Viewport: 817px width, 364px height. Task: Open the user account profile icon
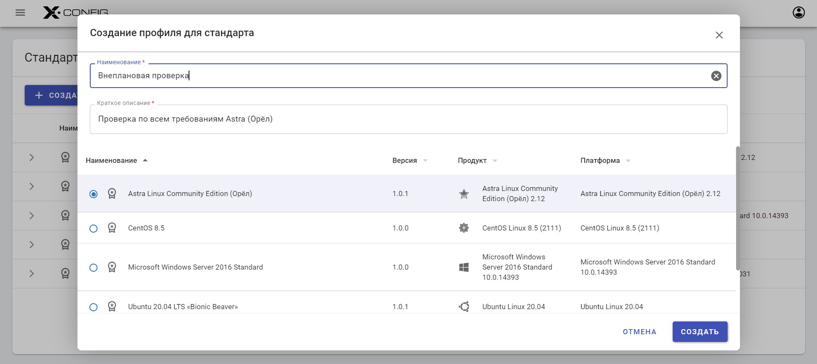pyautogui.click(x=798, y=13)
